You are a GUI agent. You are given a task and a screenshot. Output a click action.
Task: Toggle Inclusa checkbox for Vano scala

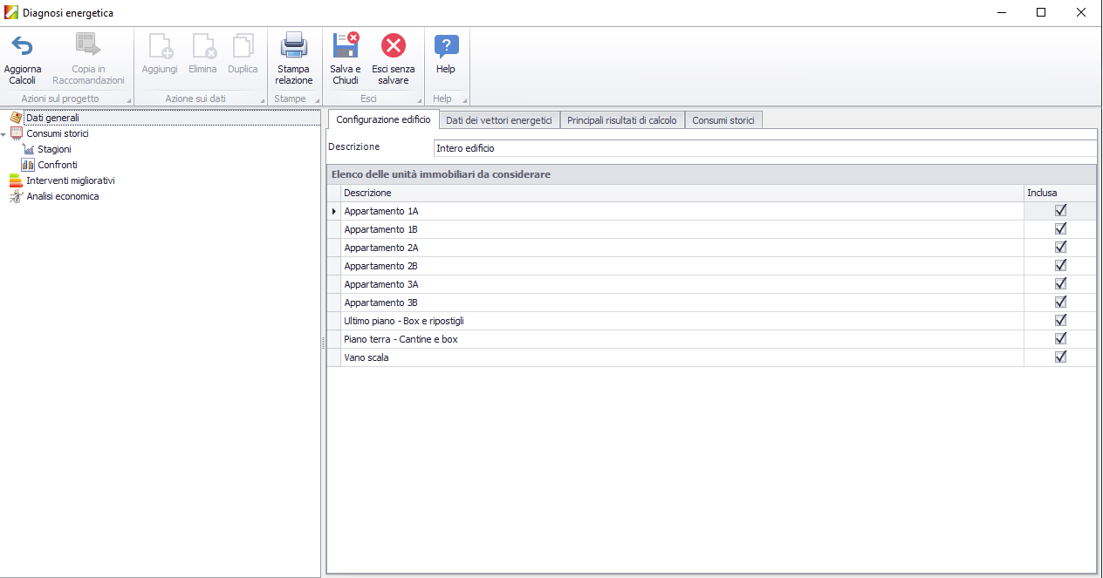tap(1060, 357)
